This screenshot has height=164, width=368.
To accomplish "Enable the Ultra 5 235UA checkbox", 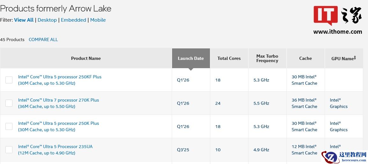I will [x=9, y=150].
